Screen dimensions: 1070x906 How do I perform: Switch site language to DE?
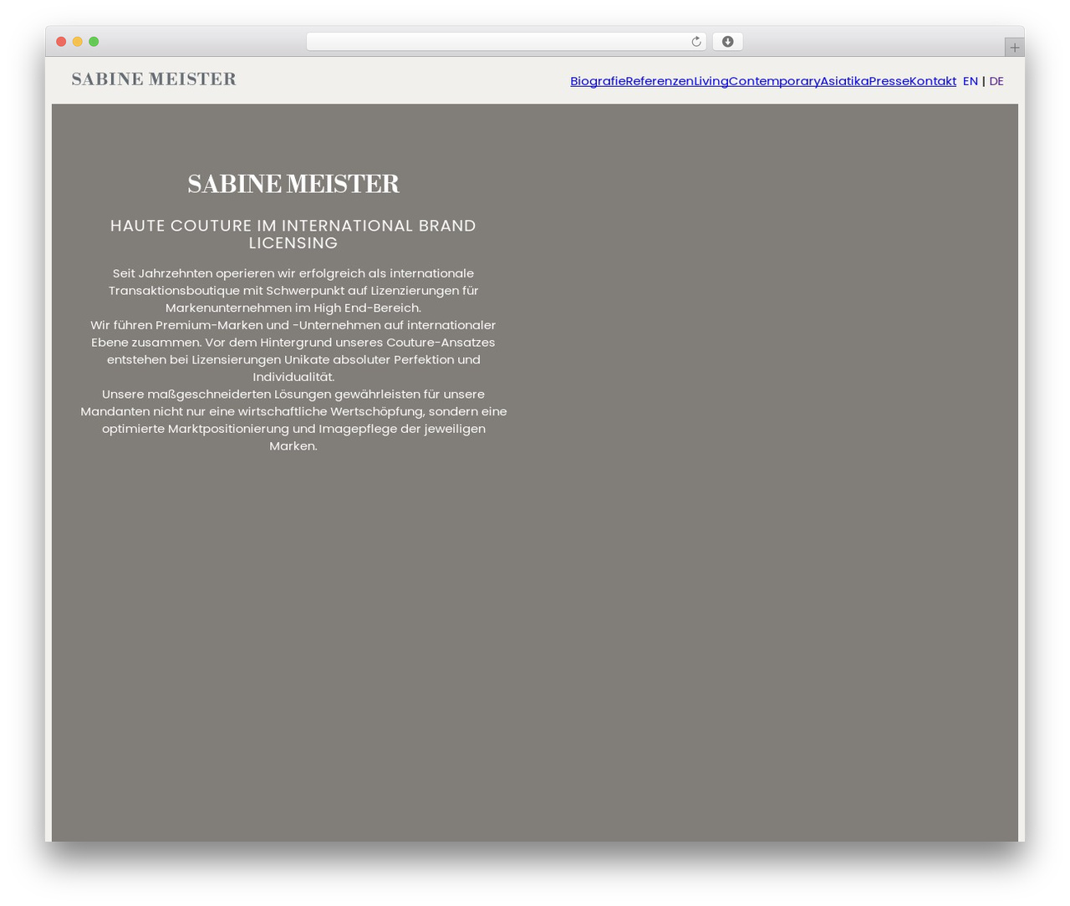[996, 81]
